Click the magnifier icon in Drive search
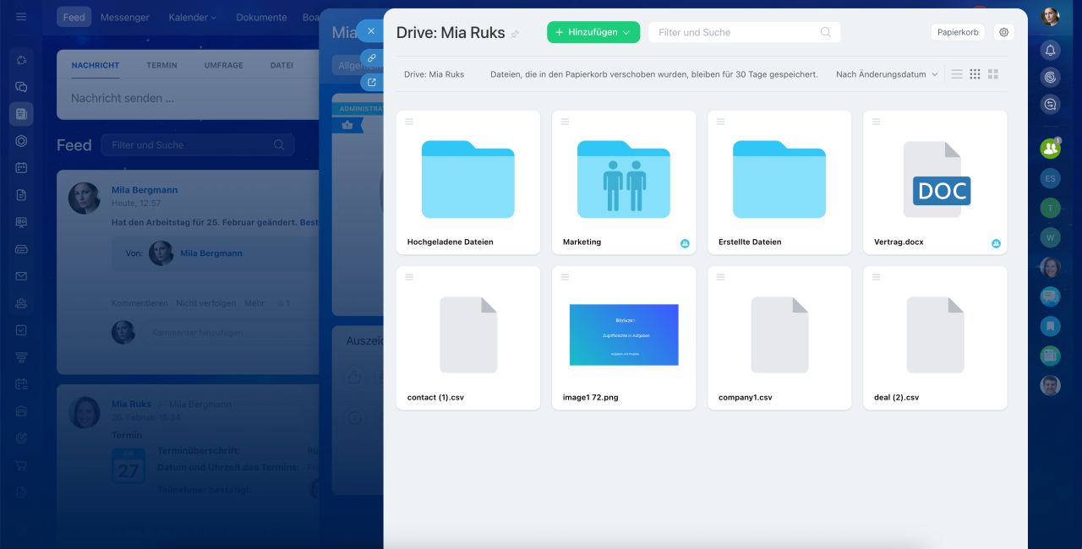1082x549 pixels. tap(826, 32)
